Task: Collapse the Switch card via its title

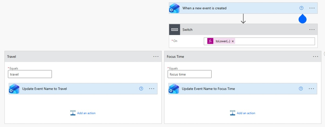Action: point(187,30)
